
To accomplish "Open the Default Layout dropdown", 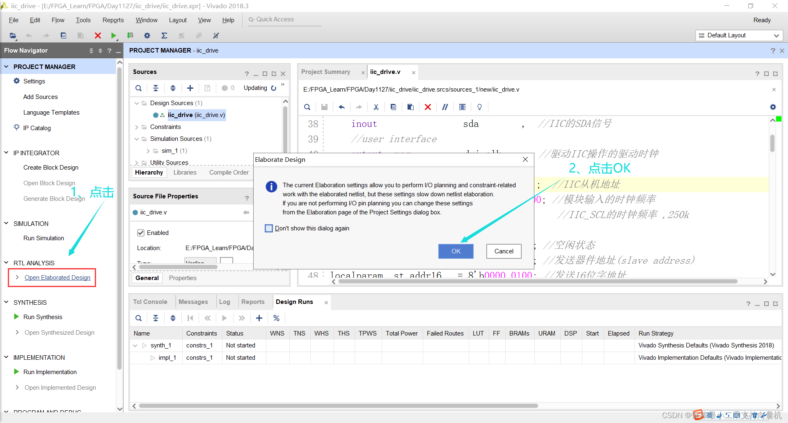I will [x=739, y=35].
